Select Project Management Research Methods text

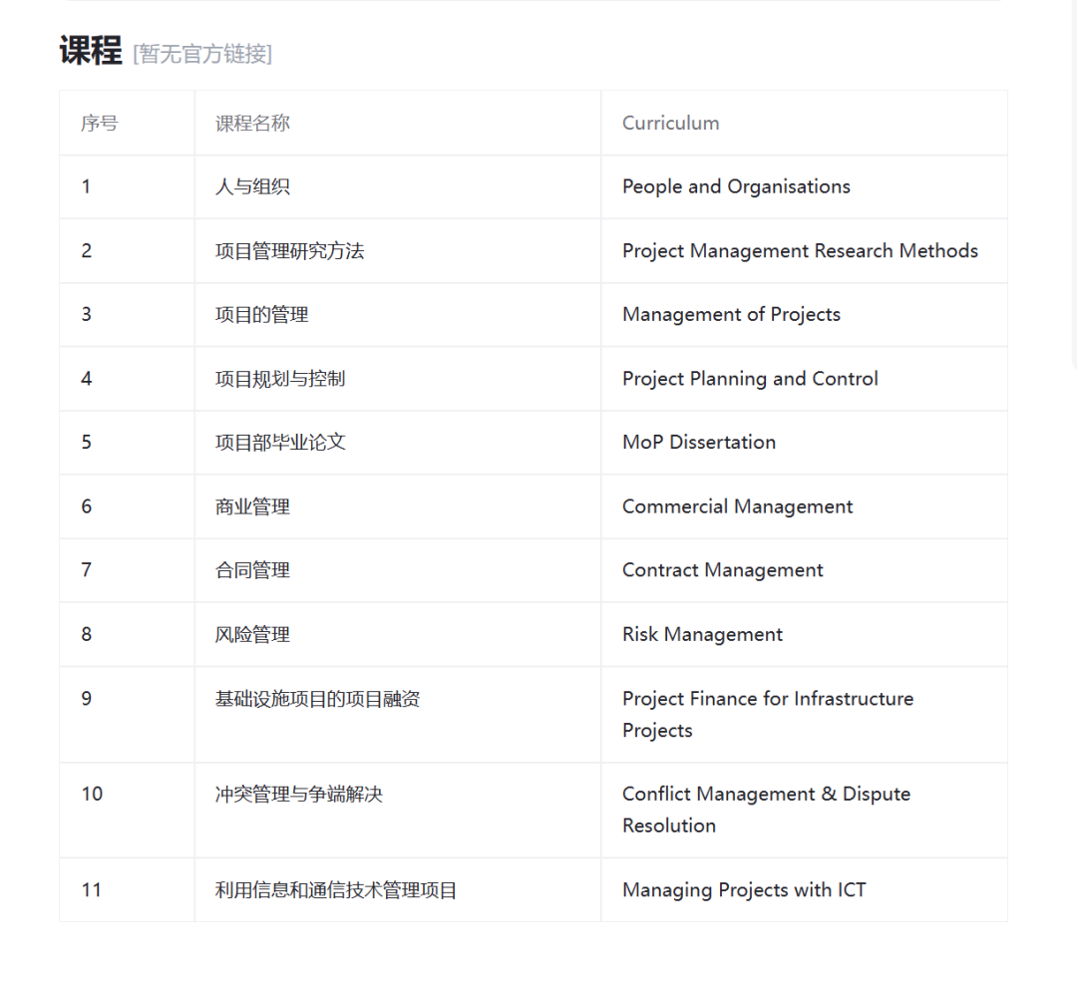800,251
